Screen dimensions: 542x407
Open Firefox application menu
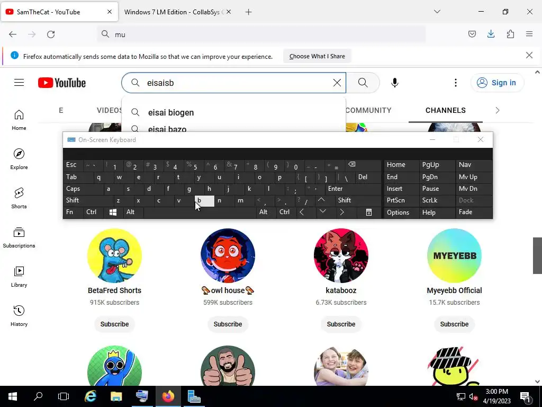click(529, 34)
